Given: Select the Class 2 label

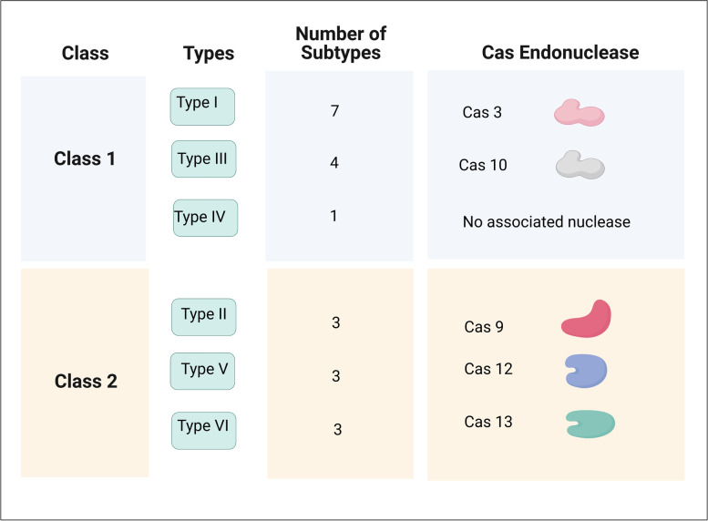Looking at the screenshot, I should pos(86,382).
